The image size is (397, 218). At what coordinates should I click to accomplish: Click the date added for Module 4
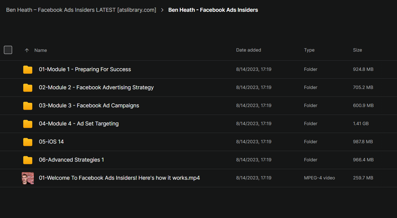click(254, 124)
